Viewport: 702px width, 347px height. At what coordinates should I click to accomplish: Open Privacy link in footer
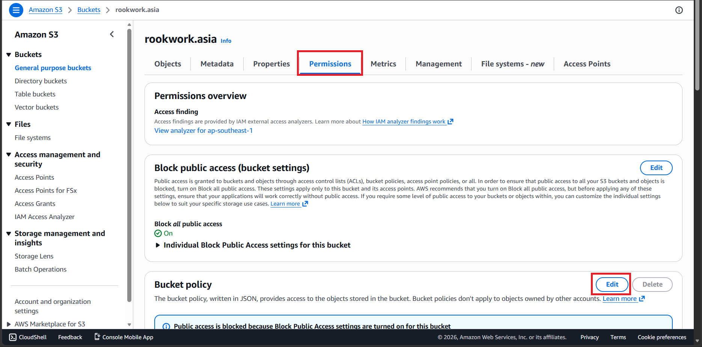pos(589,337)
